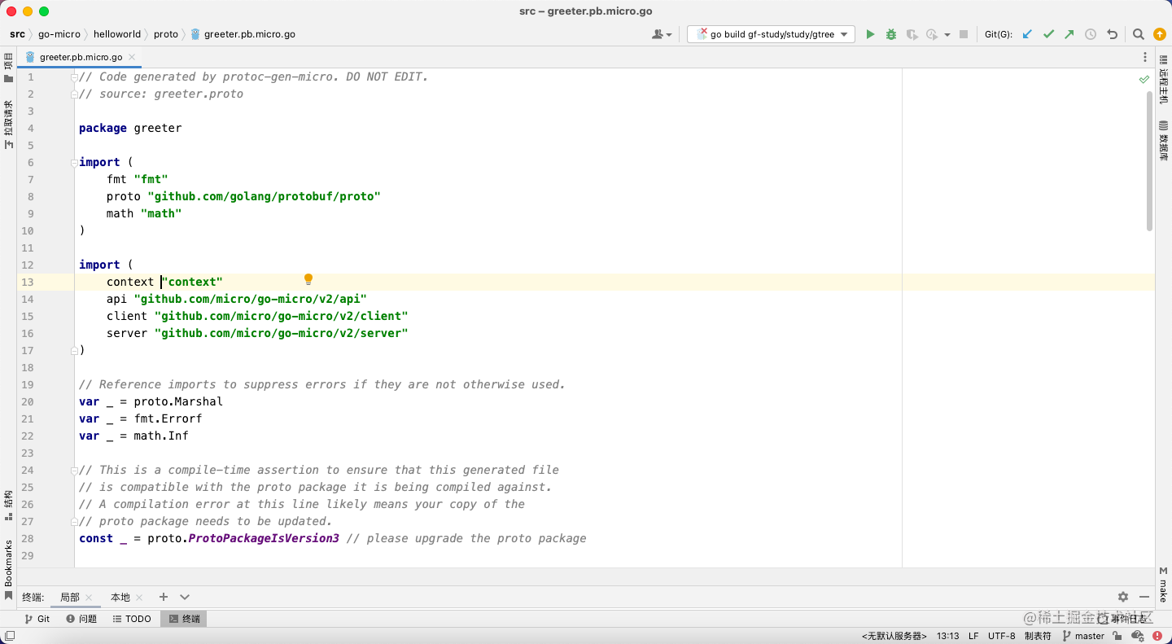Open the 拉取请求 pull requests panel
Viewport: 1172px width, 644px height.
point(8,125)
